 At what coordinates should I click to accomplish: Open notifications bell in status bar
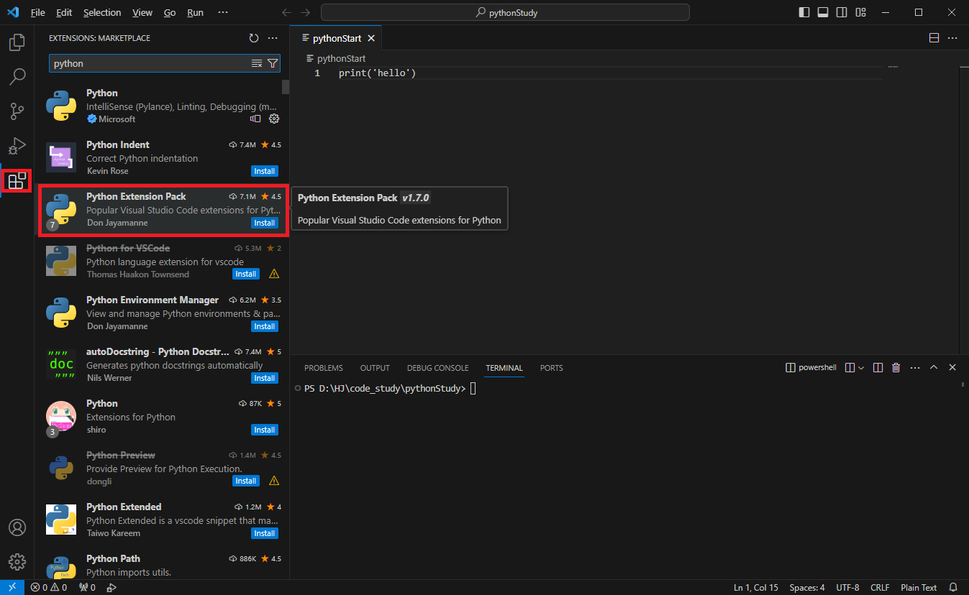tap(953, 588)
